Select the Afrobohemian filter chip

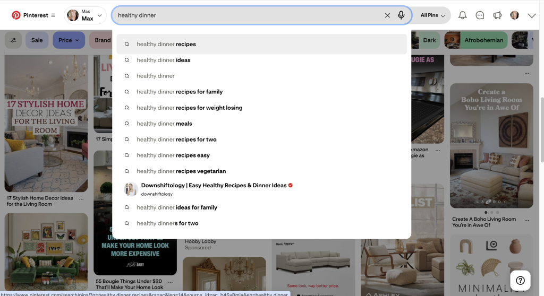[x=476, y=40]
